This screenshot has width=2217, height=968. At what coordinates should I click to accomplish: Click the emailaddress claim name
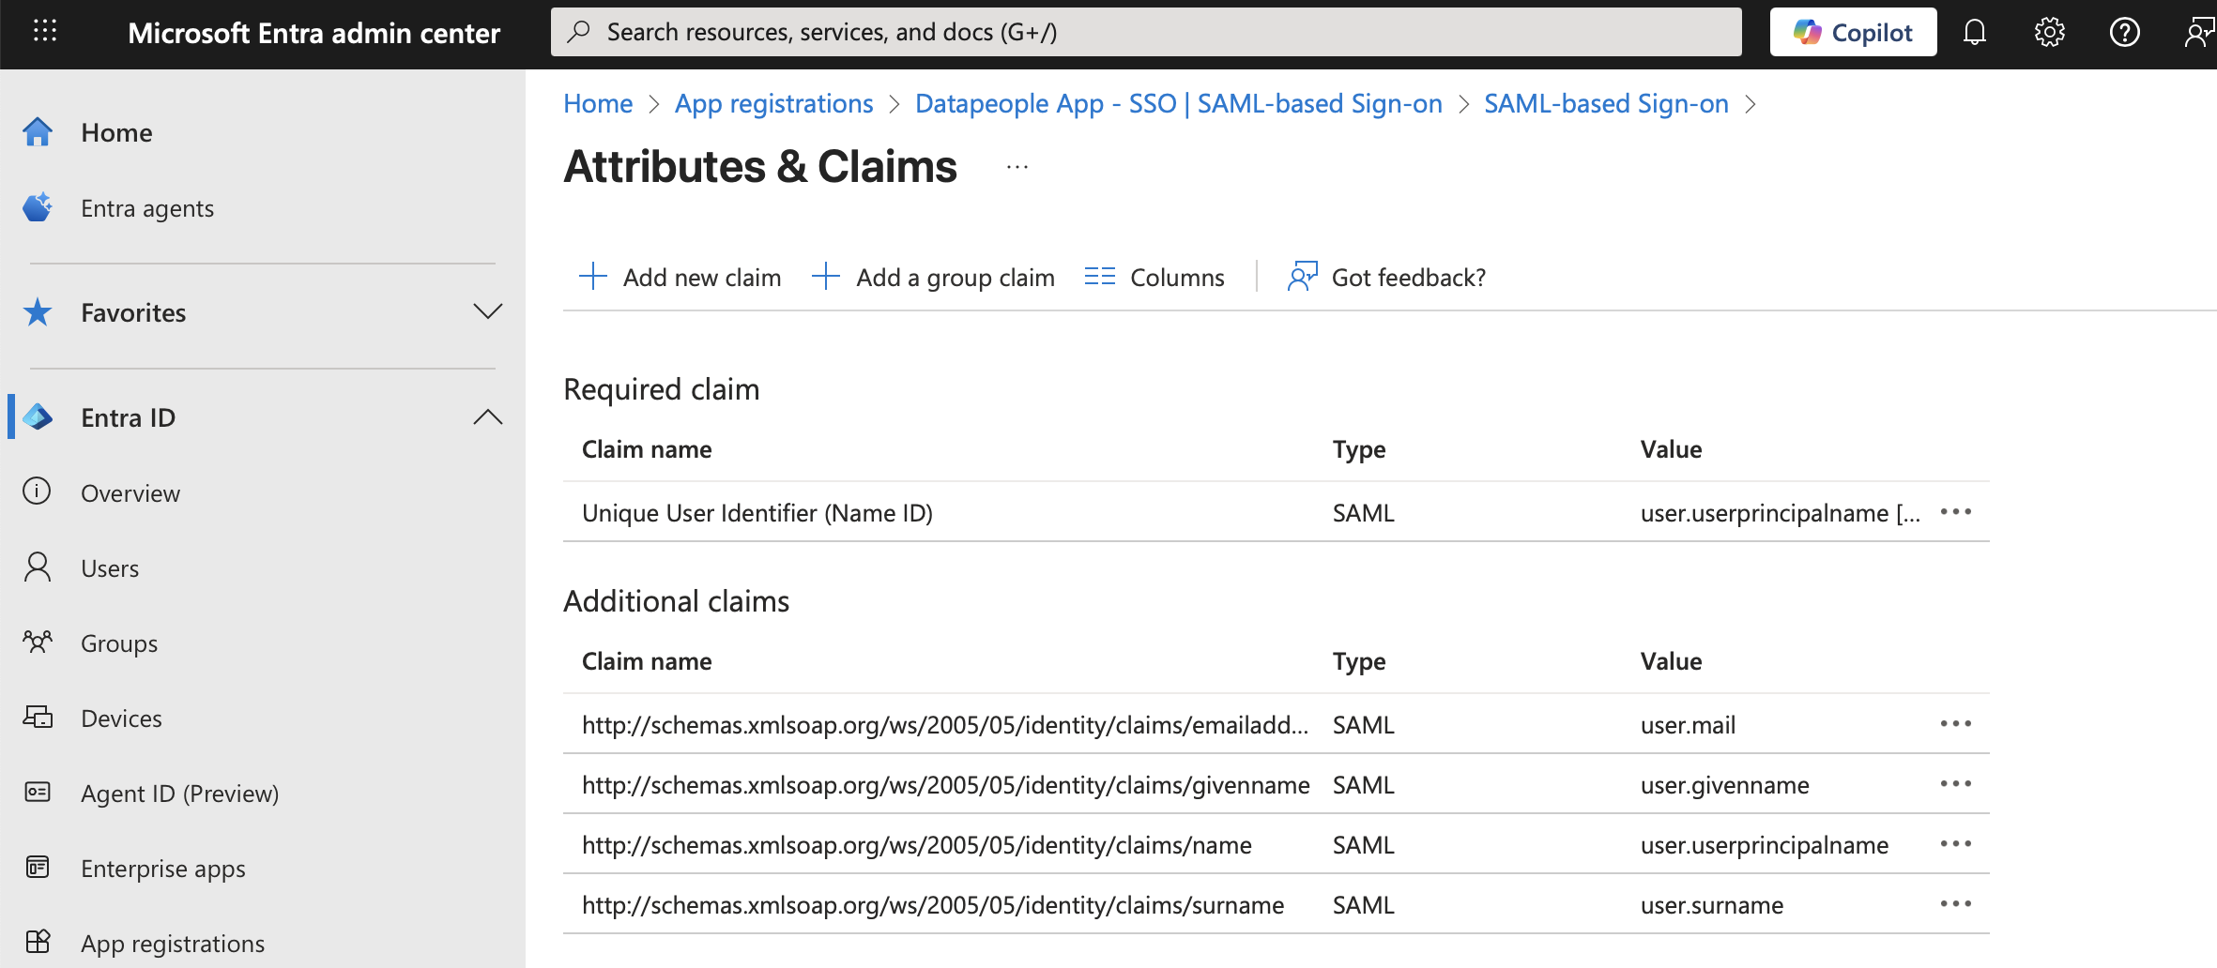click(945, 725)
